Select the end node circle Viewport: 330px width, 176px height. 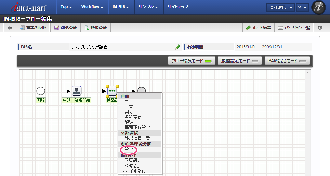(141, 90)
